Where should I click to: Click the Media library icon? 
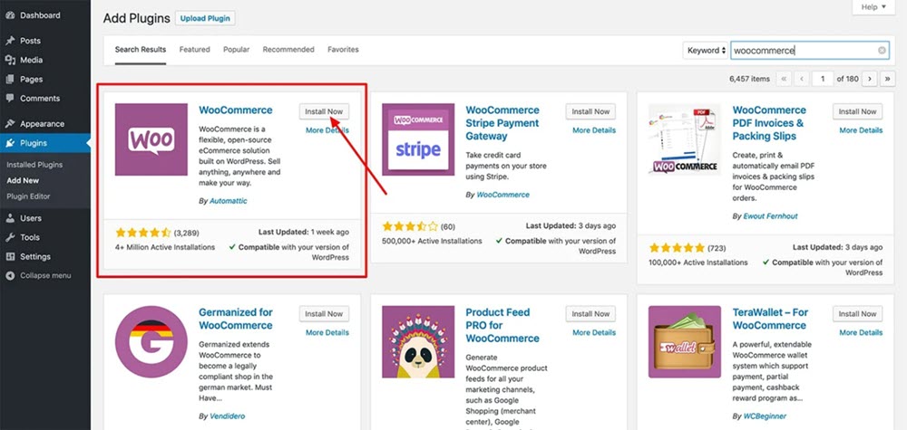click(10, 60)
